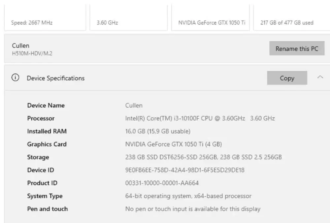Image resolution: width=330 pixels, height=223 pixels.
Task: Copy the device specifications
Action: pos(287,78)
